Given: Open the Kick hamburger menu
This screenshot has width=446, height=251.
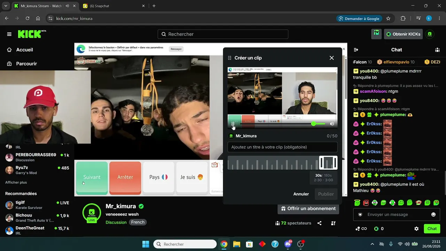Looking at the screenshot, I should [9, 34].
